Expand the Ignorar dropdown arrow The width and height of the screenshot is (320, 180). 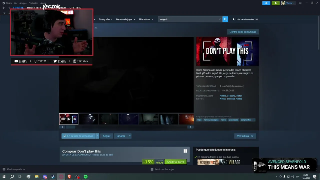(x=129, y=136)
